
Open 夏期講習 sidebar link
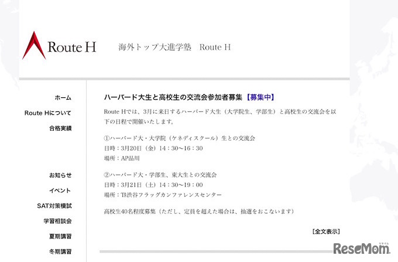point(60,236)
